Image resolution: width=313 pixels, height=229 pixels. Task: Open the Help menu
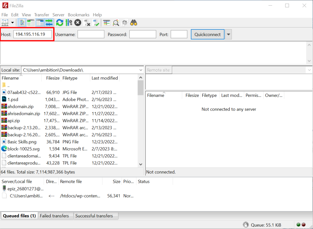97,15
